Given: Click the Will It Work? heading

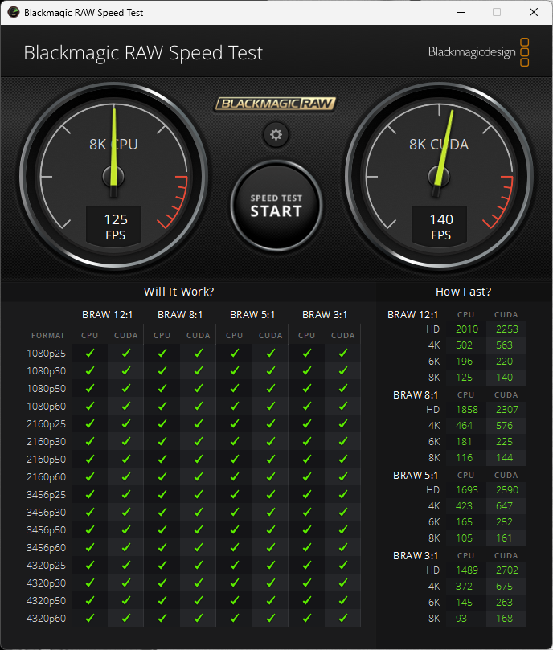Looking at the screenshot, I should tap(178, 292).
